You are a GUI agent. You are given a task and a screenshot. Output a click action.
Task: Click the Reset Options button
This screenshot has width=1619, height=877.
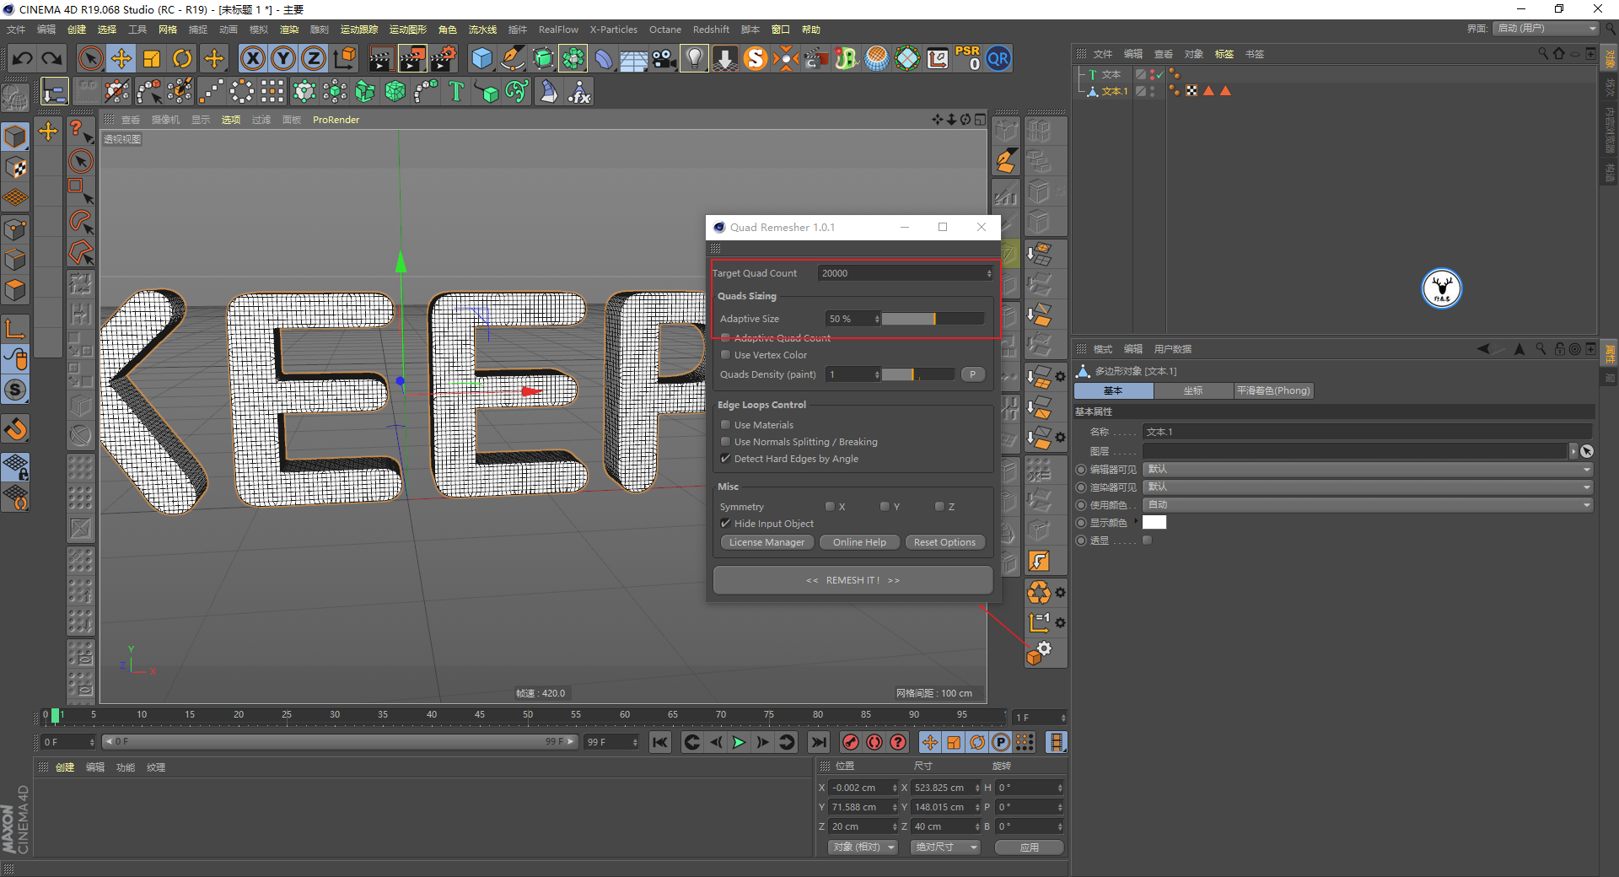coord(944,542)
